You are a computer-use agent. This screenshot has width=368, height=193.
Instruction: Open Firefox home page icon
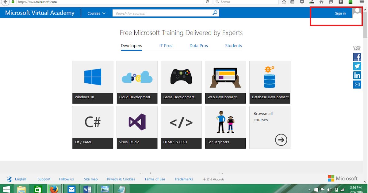[x=321, y=2]
